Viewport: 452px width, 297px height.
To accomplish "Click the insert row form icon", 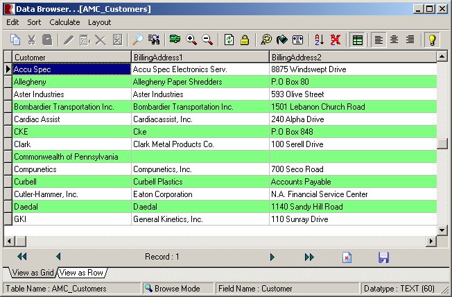I will pyautogui.click(x=85, y=40).
